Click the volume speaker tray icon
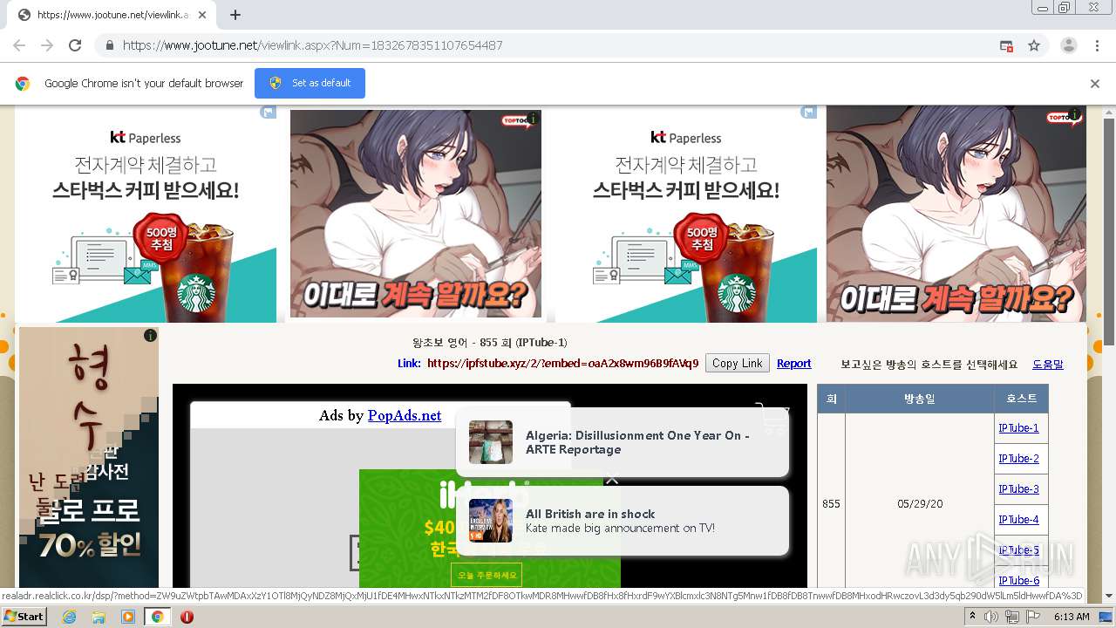The height and width of the screenshot is (628, 1116). [991, 617]
